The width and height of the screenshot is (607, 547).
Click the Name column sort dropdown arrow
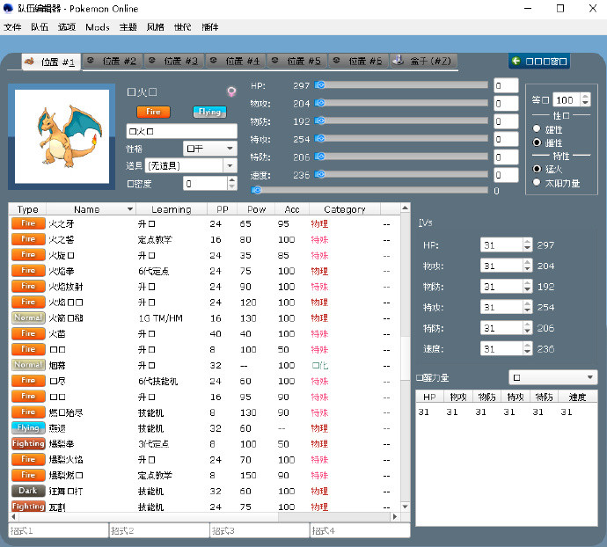pos(130,209)
